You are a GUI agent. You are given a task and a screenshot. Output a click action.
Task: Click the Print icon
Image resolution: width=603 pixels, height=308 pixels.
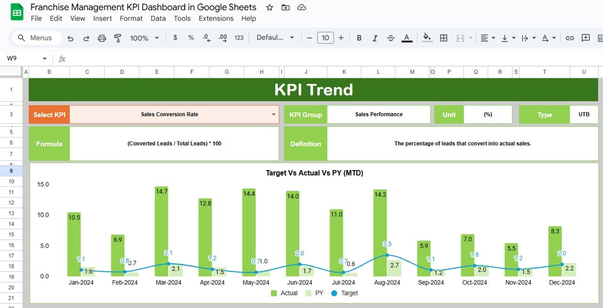click(x=102, y=38)
